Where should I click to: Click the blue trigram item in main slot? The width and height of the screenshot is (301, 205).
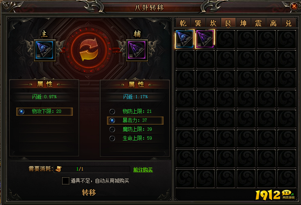point(44,50)
